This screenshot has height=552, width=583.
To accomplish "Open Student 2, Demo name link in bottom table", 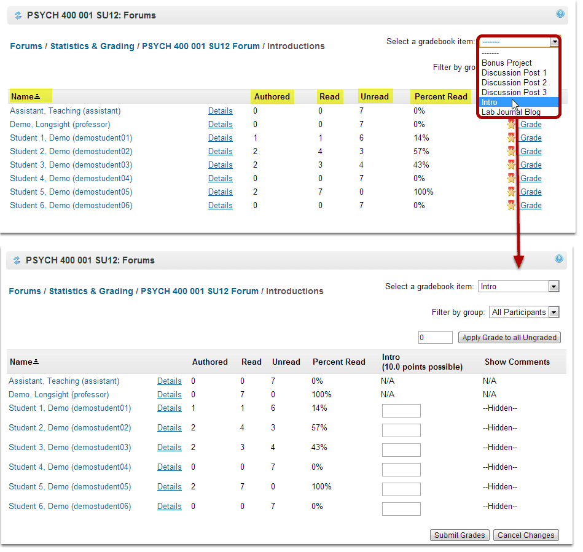I will click(70, 428).
